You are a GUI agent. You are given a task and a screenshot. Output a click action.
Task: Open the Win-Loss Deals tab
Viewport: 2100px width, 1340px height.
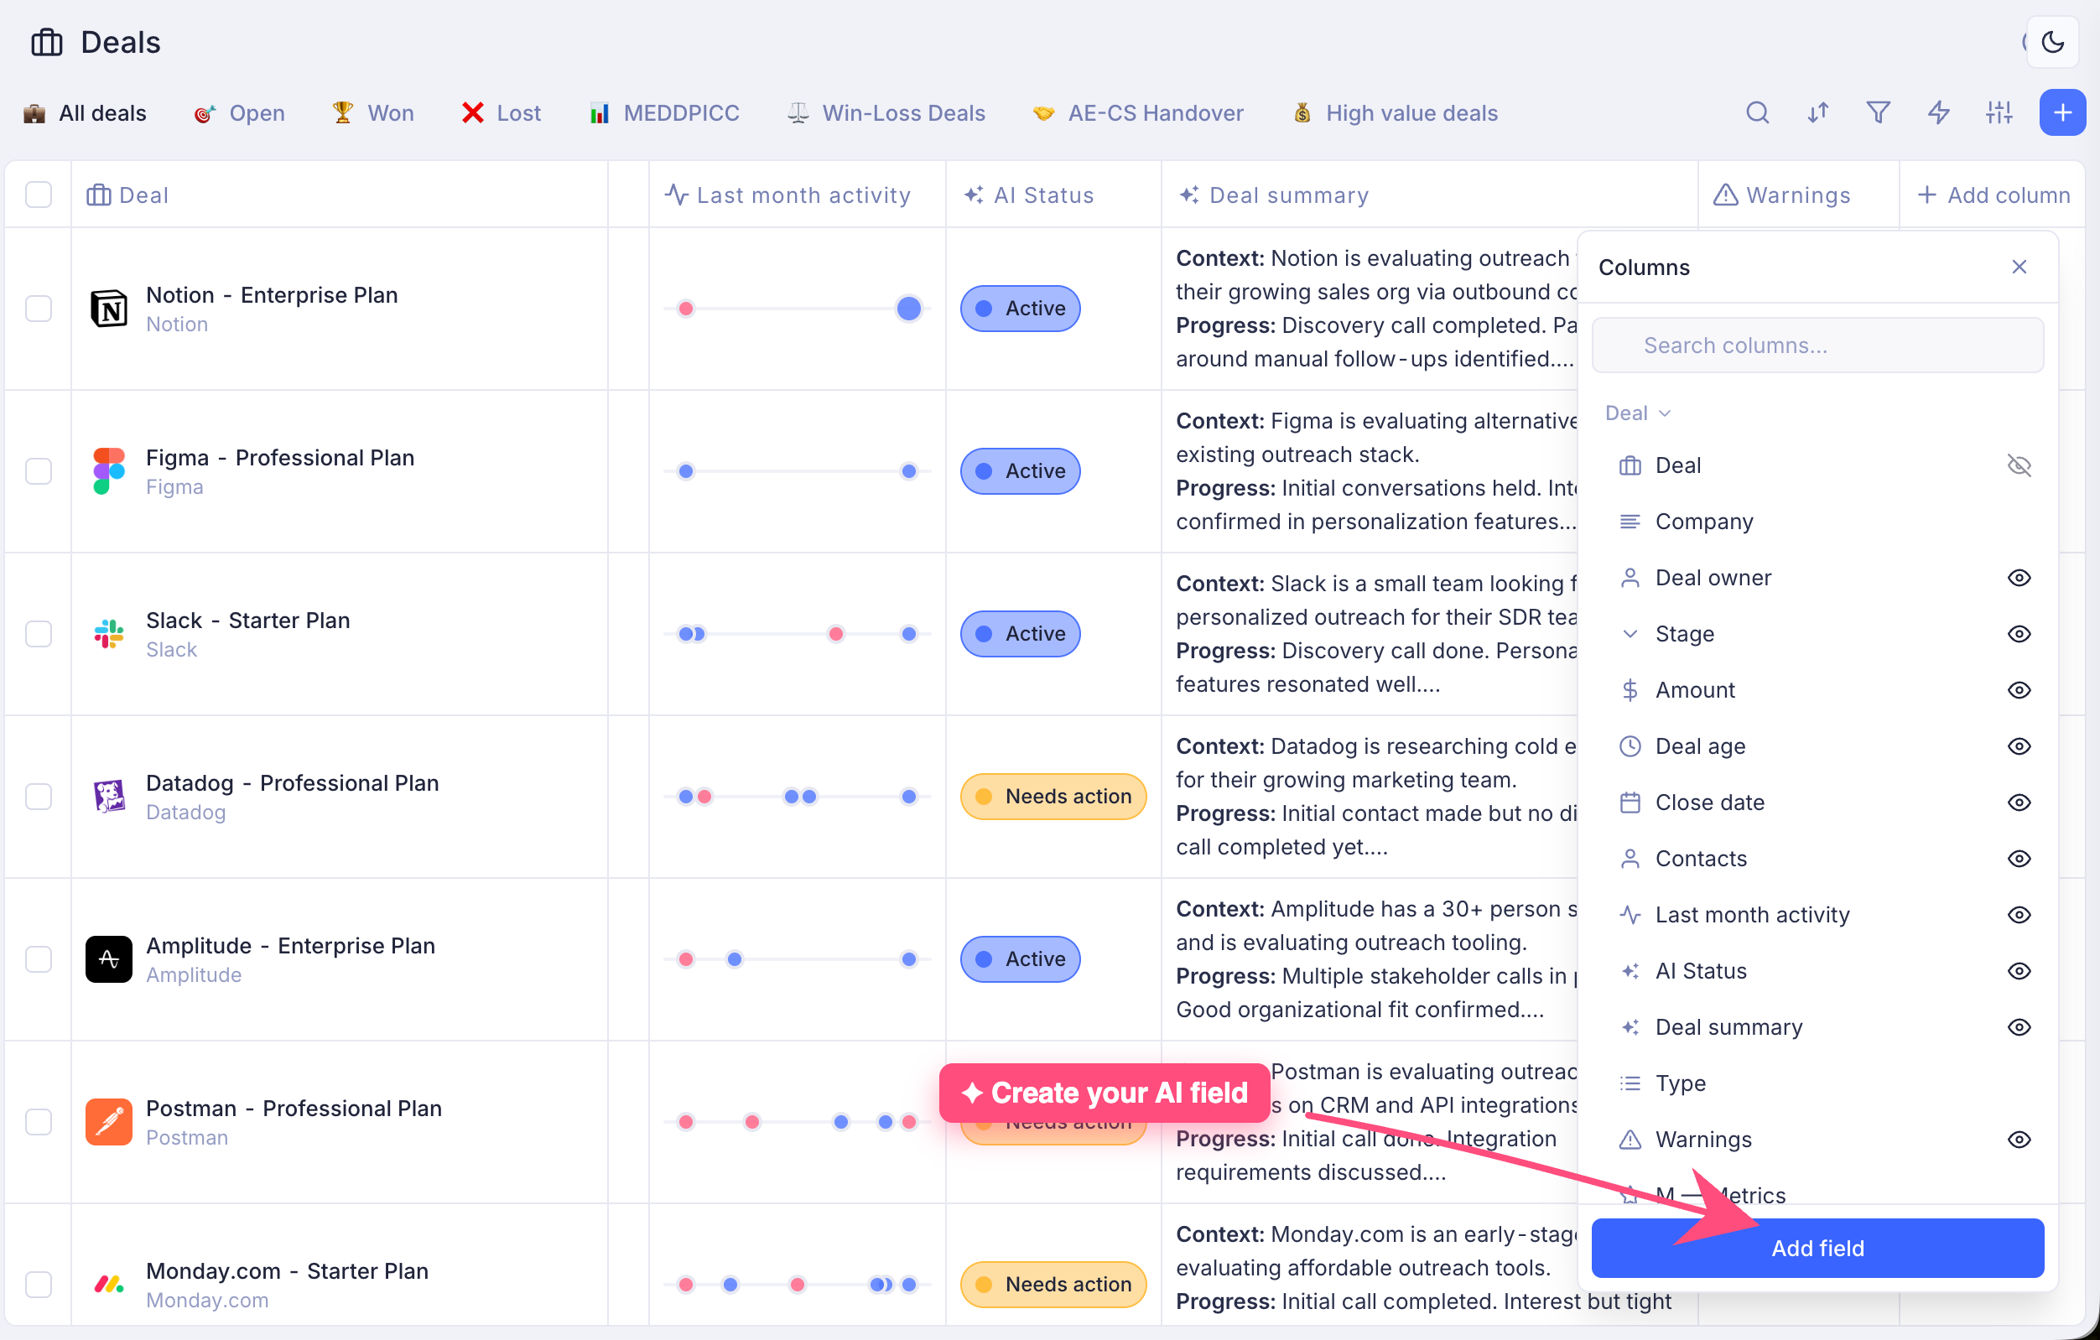pos(886,113)
